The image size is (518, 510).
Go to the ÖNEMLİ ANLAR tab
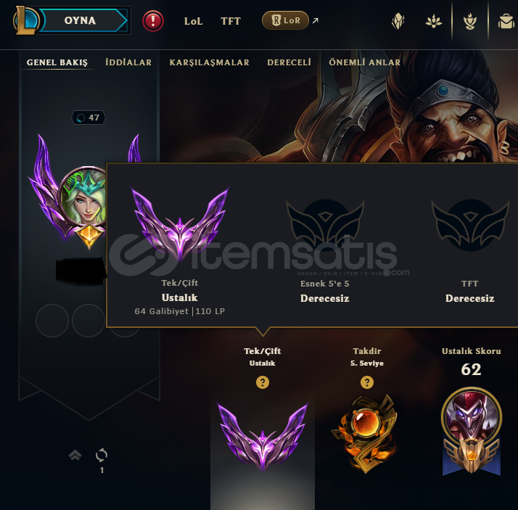[x=365, y=62]
